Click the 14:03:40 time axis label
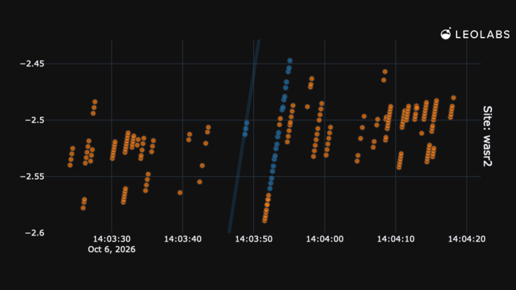Screen dimensions: 516x290 point(183,239)
